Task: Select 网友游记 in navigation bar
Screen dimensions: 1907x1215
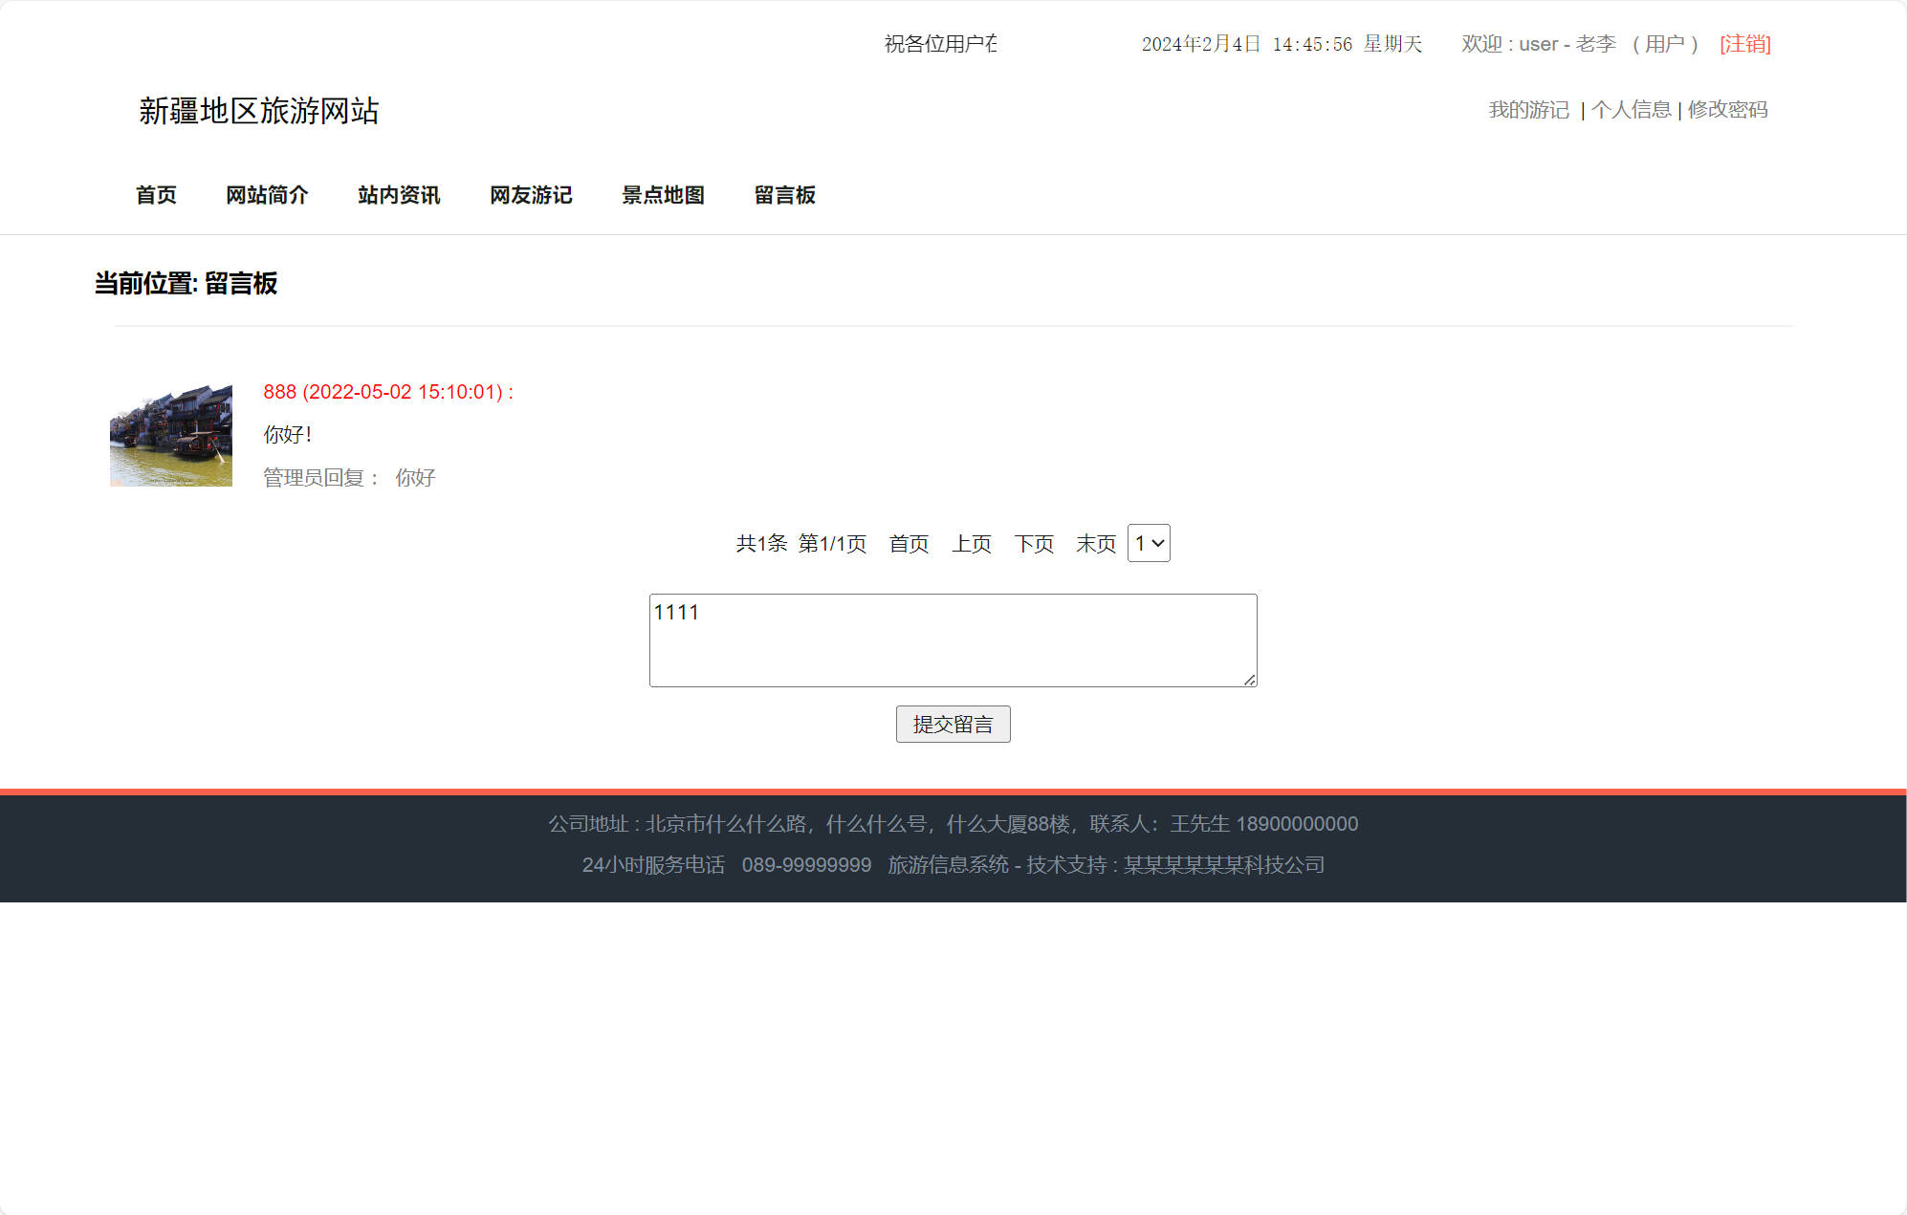Action: (x=531, y=195)
